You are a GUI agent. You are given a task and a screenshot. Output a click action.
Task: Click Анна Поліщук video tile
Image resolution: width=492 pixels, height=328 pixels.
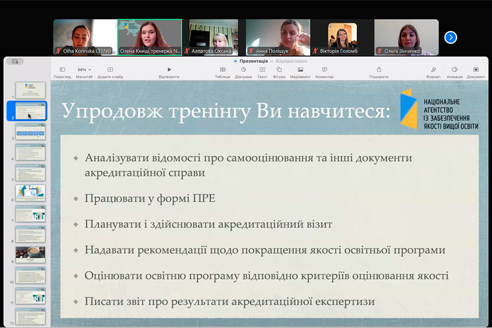click(x=278, y=37)
